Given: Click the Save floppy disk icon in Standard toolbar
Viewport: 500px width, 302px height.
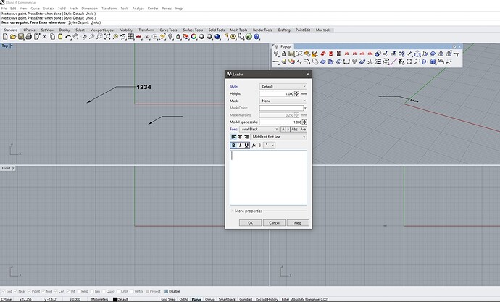Looking at the screenshot, I should tap(21, 37).
